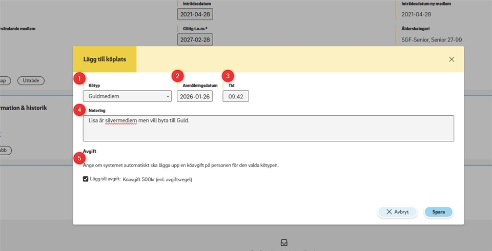Click the red number 2 marker

(177, 76)
